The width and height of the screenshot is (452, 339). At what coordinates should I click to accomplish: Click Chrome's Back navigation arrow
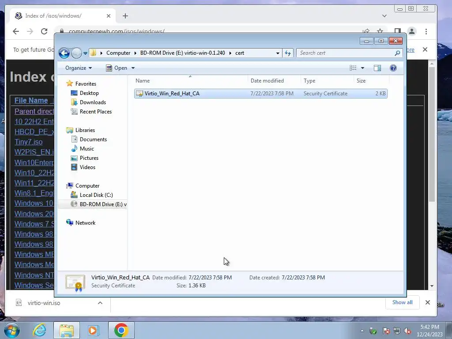click(16, 31)
